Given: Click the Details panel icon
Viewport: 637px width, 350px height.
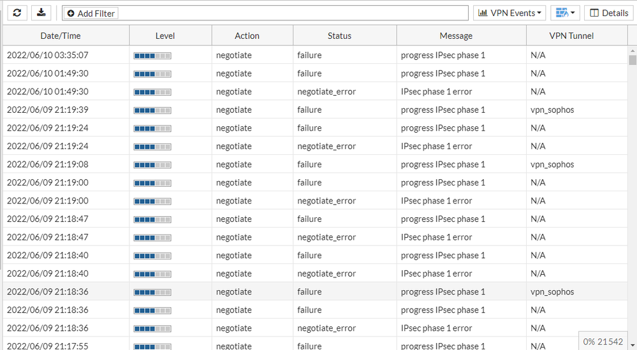Looking at the screenshot, I should pos(594,13).
